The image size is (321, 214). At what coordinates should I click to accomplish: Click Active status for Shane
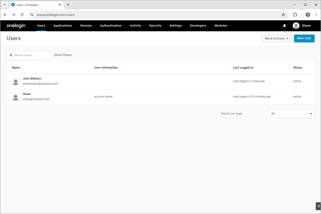(x=297, y=97)
